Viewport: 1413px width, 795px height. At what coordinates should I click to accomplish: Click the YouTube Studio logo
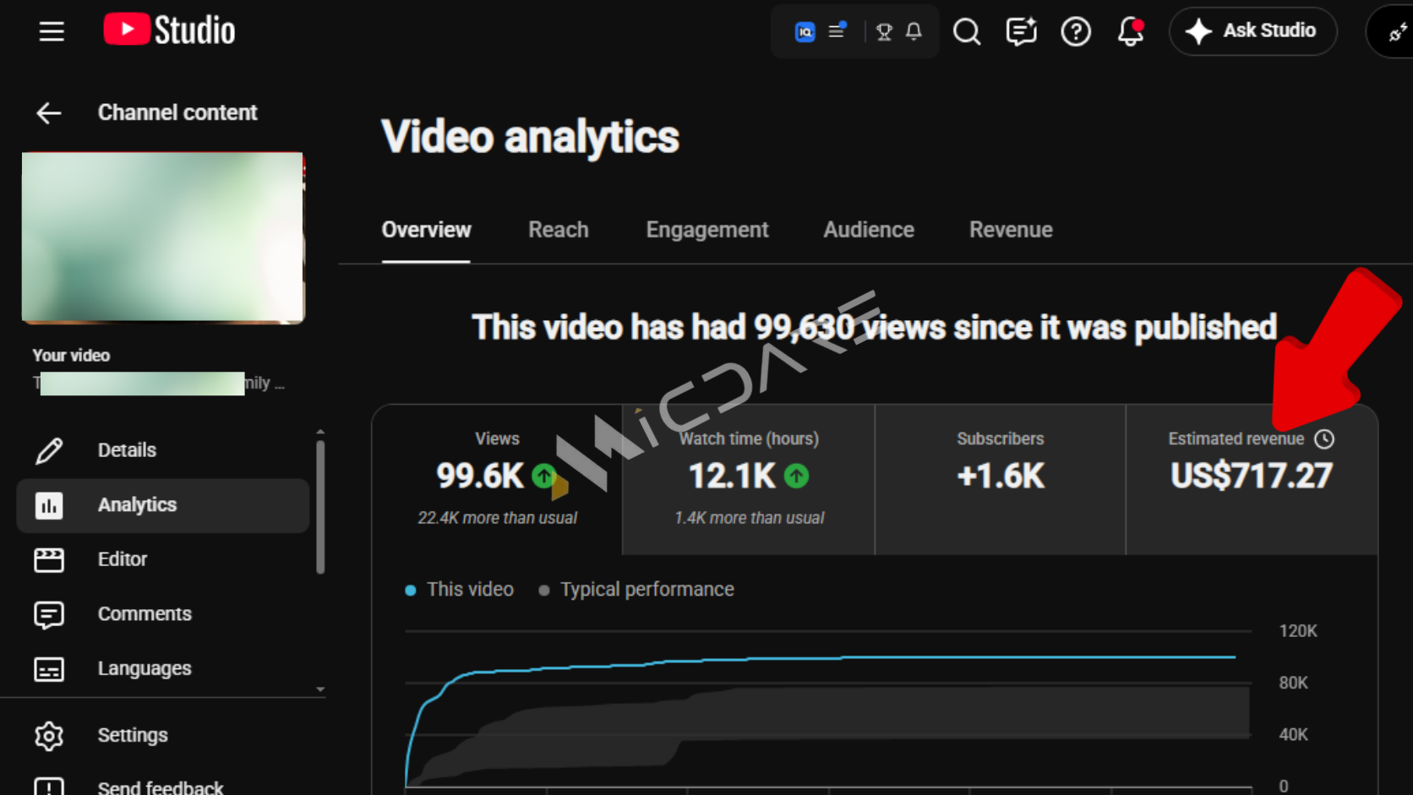point(169,30)
